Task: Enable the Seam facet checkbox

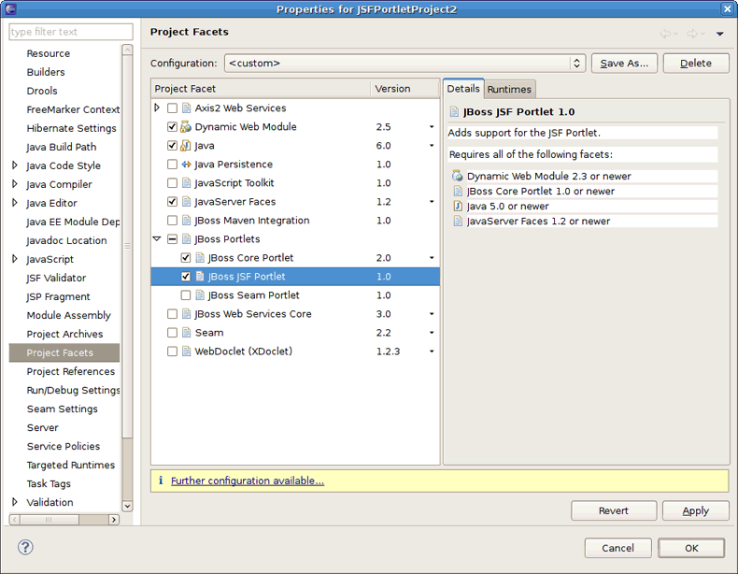Action: (x=172, y=333)
